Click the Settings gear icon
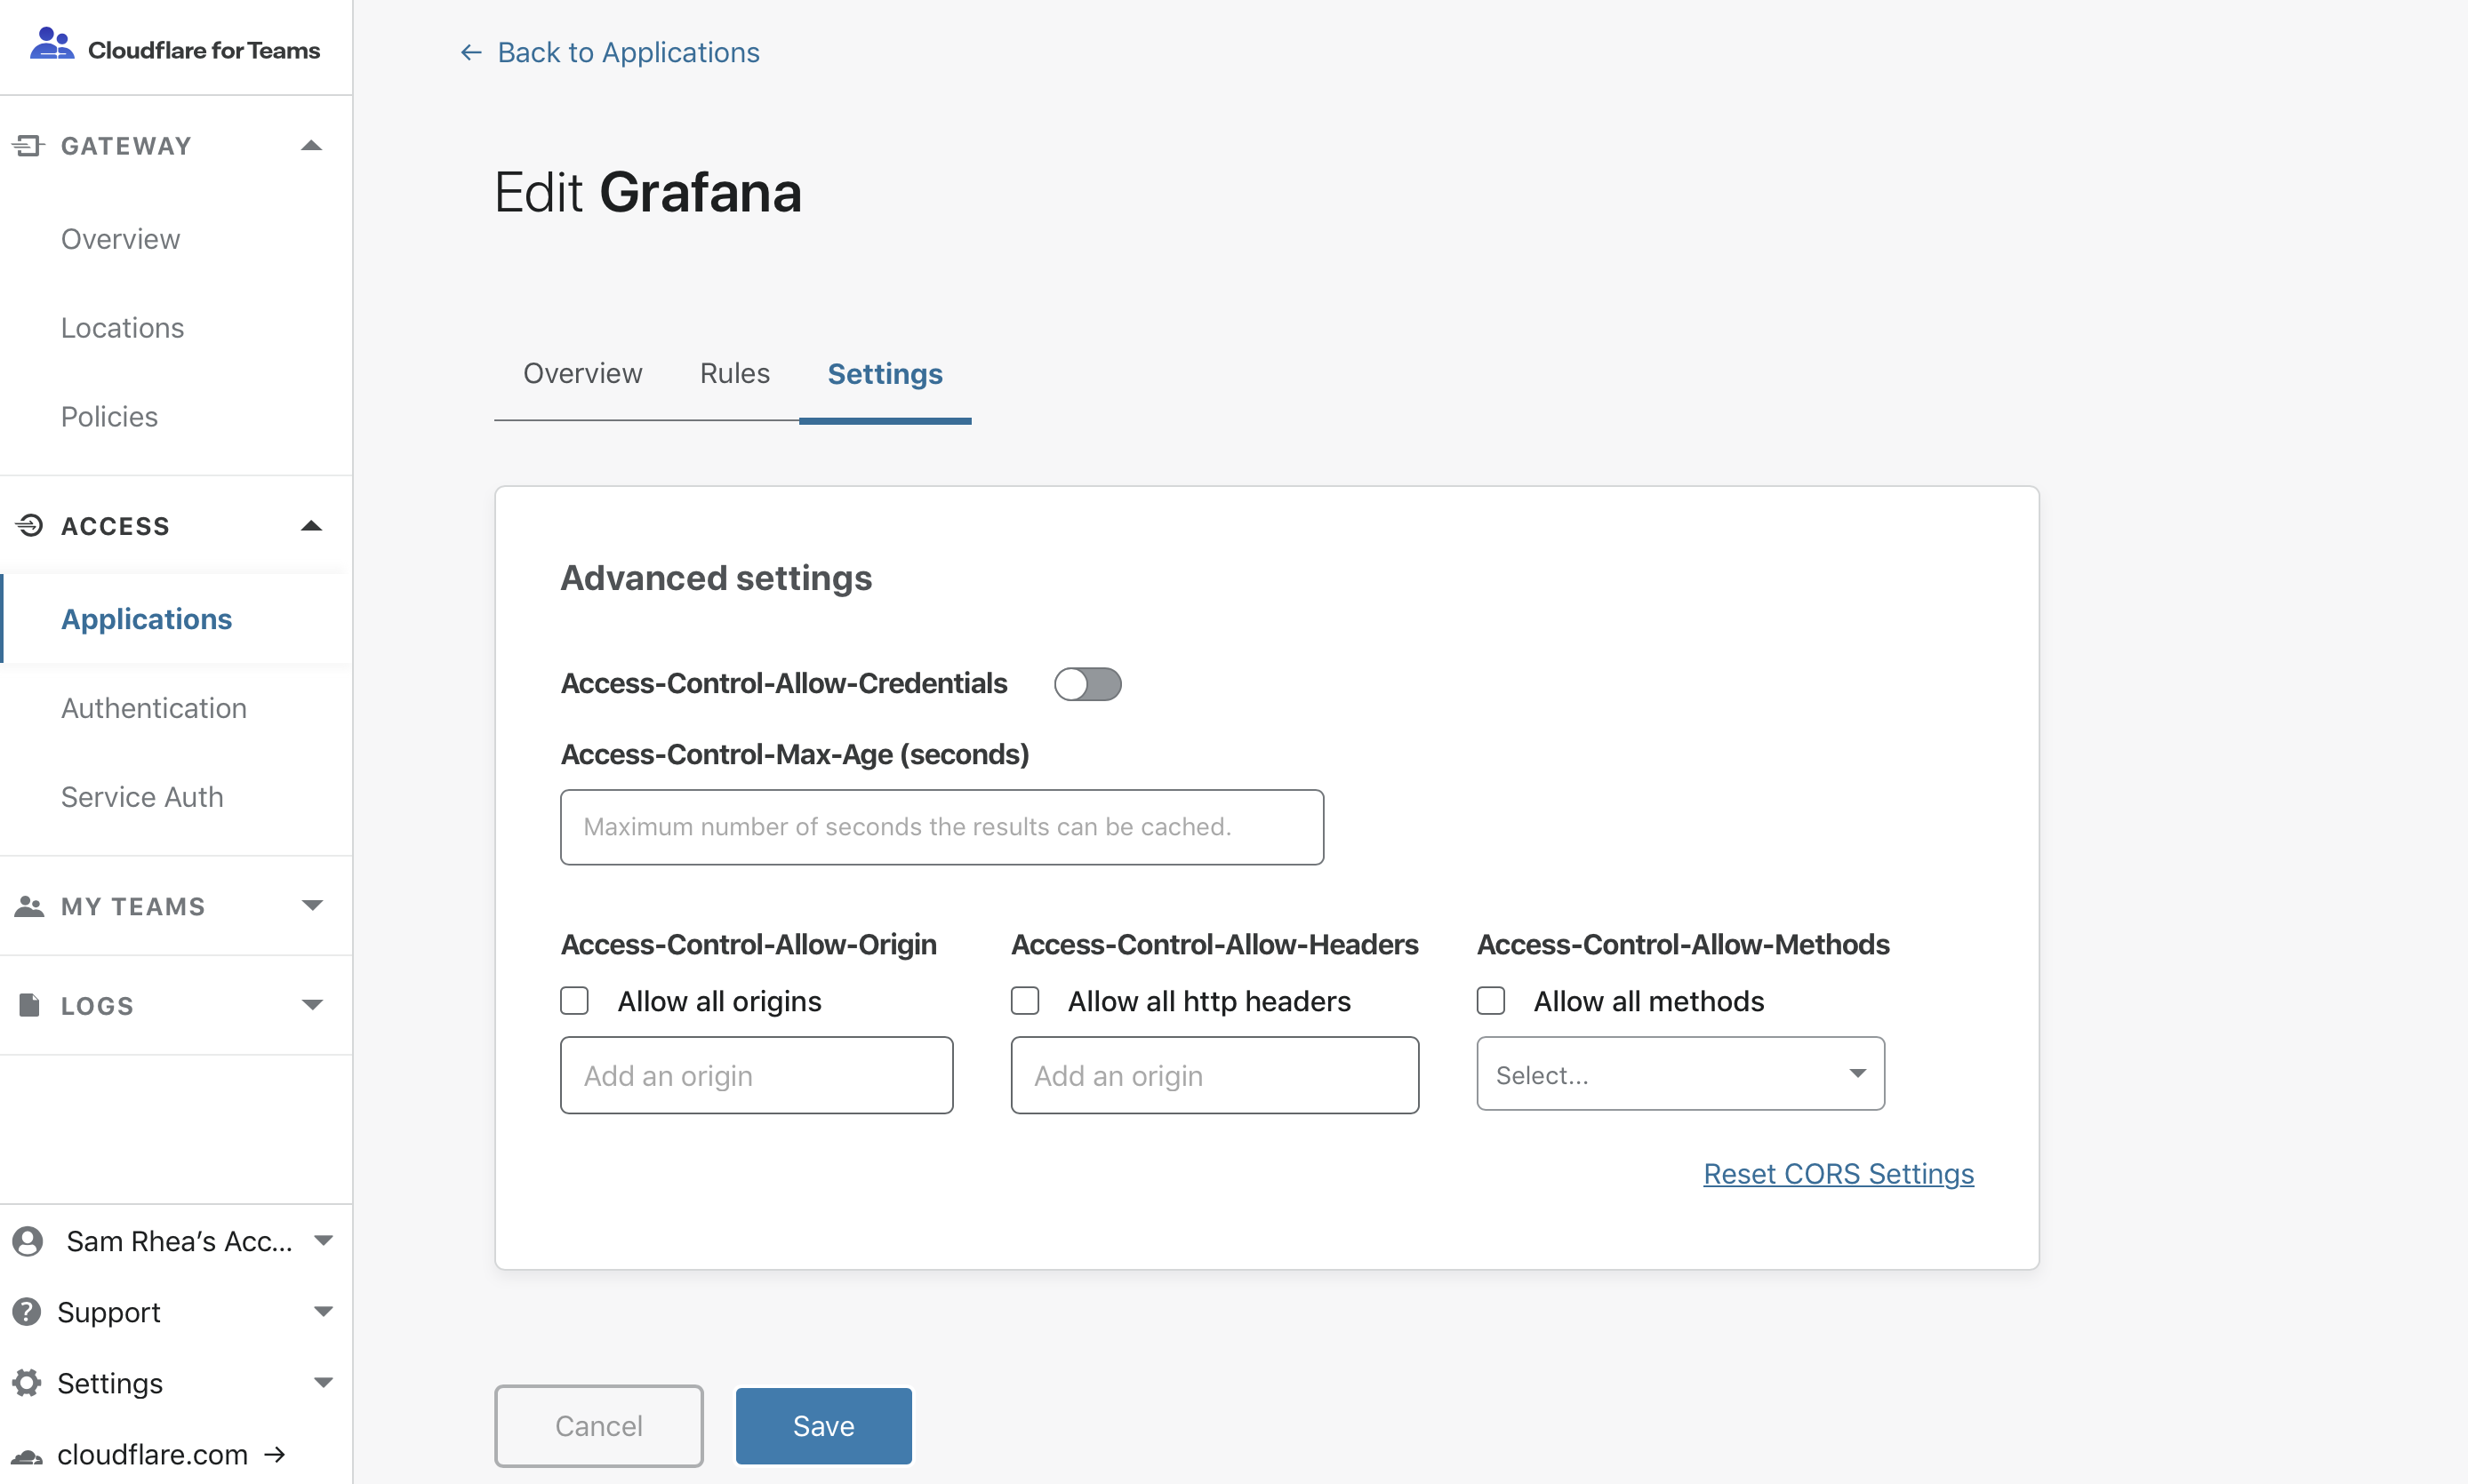This screenshot has height=1484, width=2468. (27, 1383)
